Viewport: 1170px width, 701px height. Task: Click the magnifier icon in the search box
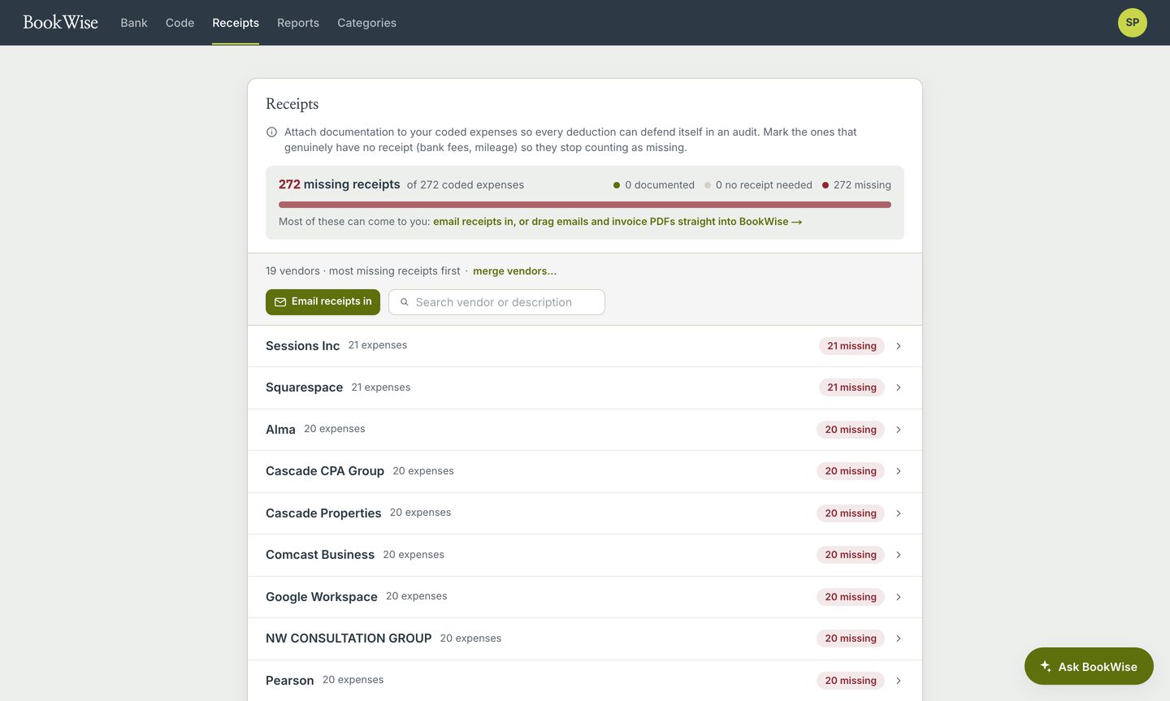point(405,302)
